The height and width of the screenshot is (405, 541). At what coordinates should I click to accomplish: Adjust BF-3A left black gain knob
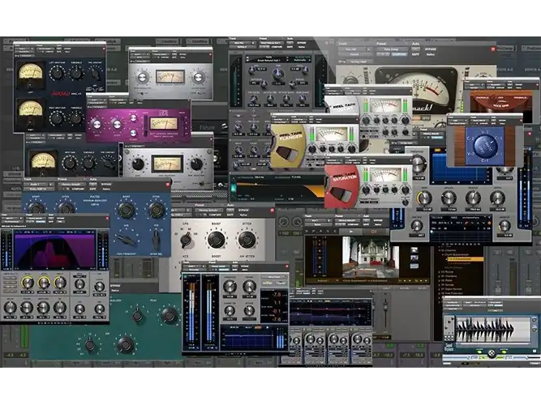138,164
